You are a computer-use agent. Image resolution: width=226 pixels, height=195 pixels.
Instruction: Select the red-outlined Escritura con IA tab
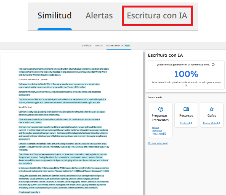pos(157,15)
